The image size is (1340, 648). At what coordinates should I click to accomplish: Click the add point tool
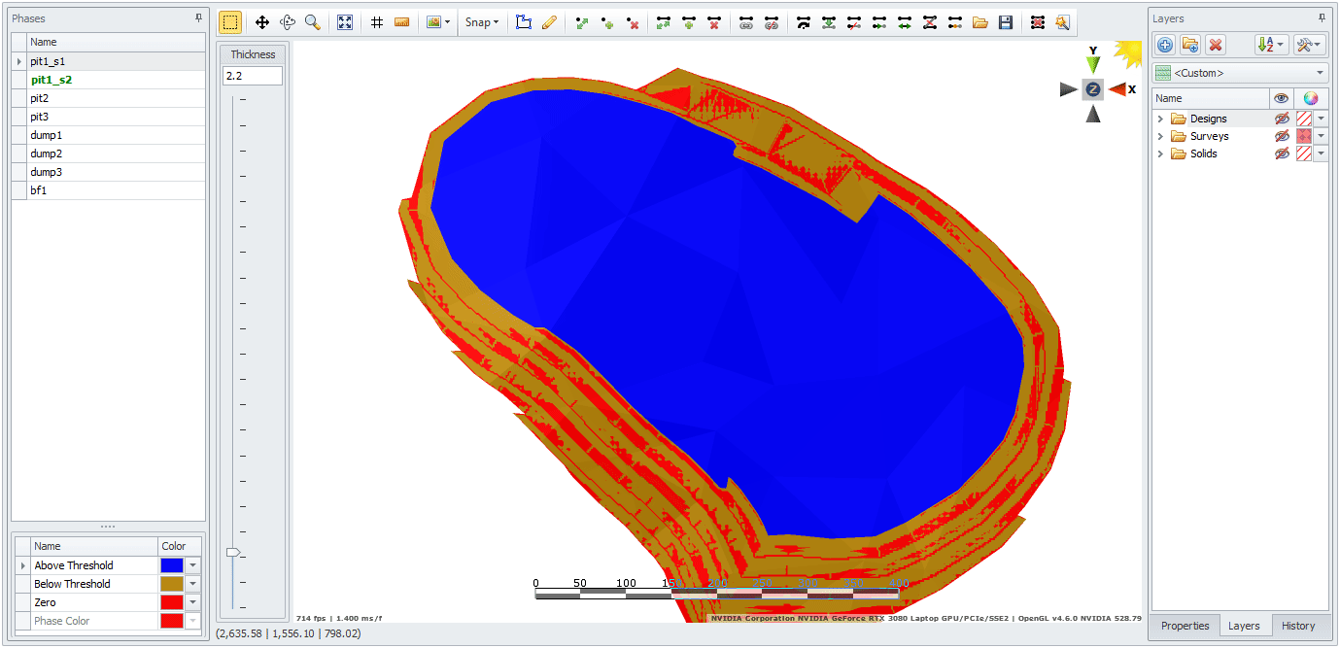coord(607,21)
